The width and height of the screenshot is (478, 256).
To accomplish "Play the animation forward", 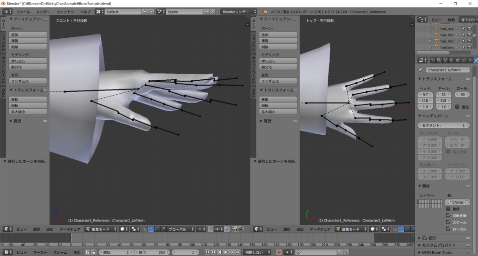I will coord(225,252).
